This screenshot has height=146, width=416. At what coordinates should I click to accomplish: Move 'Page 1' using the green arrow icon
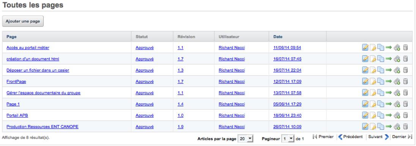coord(389,104)
